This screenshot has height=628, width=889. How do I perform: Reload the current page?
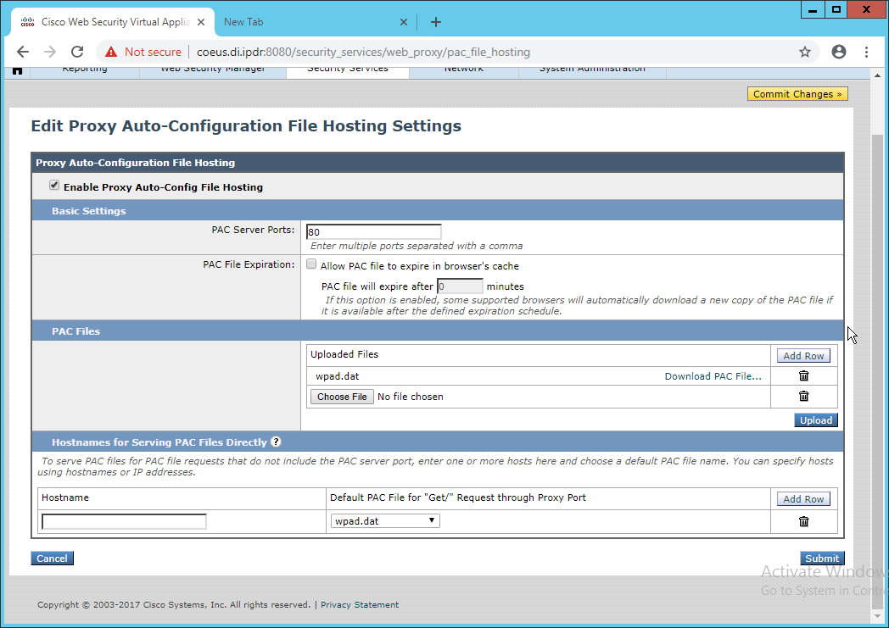(x=77, y=52)
